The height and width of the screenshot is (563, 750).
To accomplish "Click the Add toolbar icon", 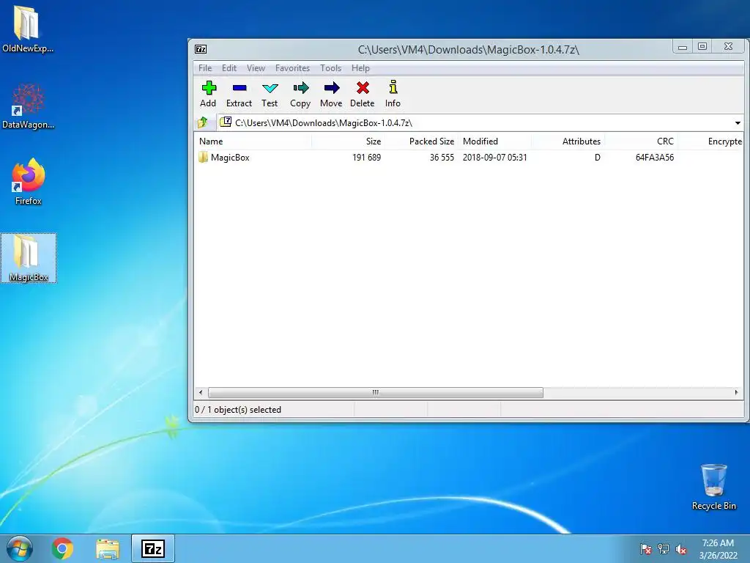I will click(x=209, y=93).
